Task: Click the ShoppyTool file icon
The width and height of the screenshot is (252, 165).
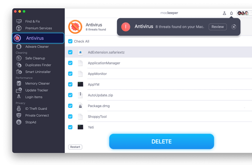Action: point(80,116)
